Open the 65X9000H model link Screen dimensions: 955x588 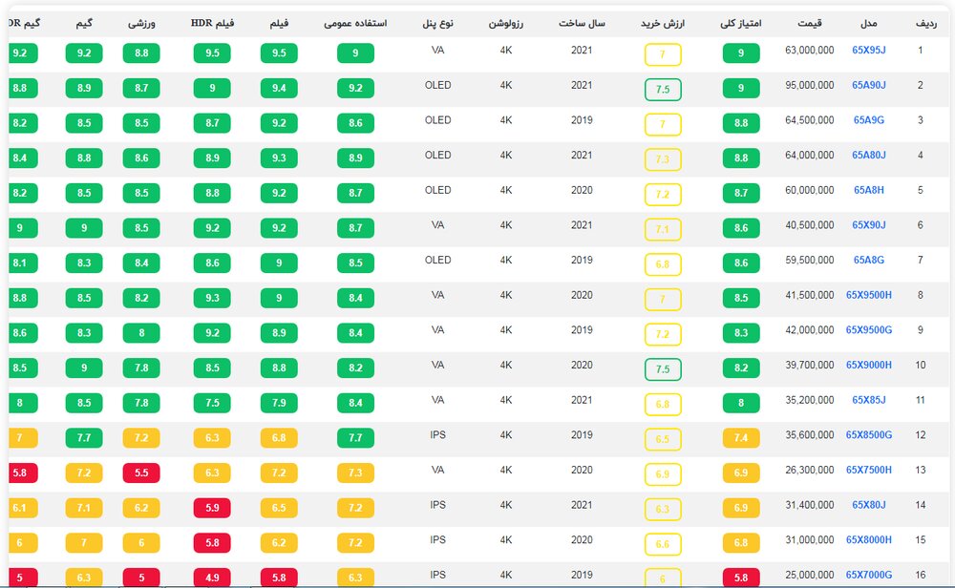(868, 365)
